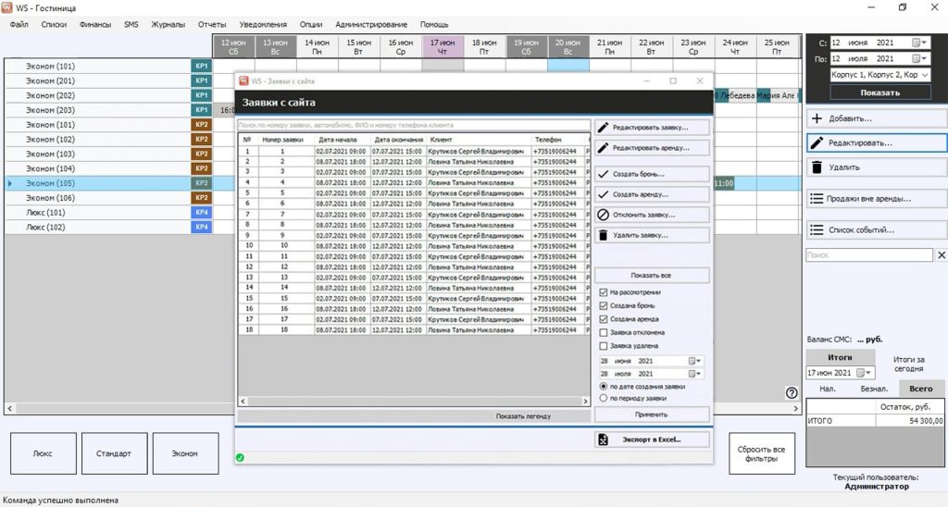Click the prohibit icon on Отклонить заявку
This screenshot has height=507, width=948.
603,215
